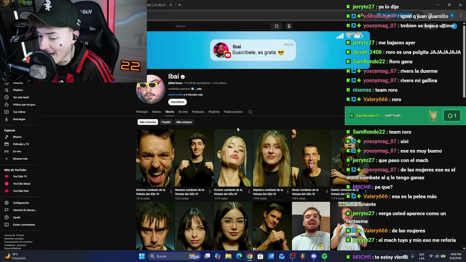
Task: Select the Popular filter chip
Action: (166, 122)
